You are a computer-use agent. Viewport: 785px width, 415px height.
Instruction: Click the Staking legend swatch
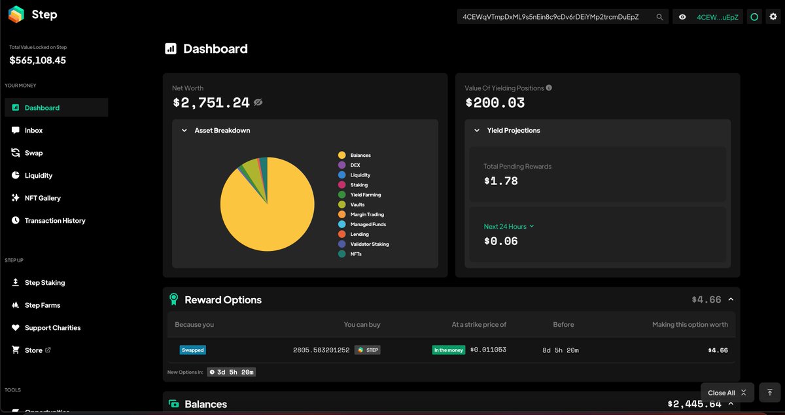[341, 185]
